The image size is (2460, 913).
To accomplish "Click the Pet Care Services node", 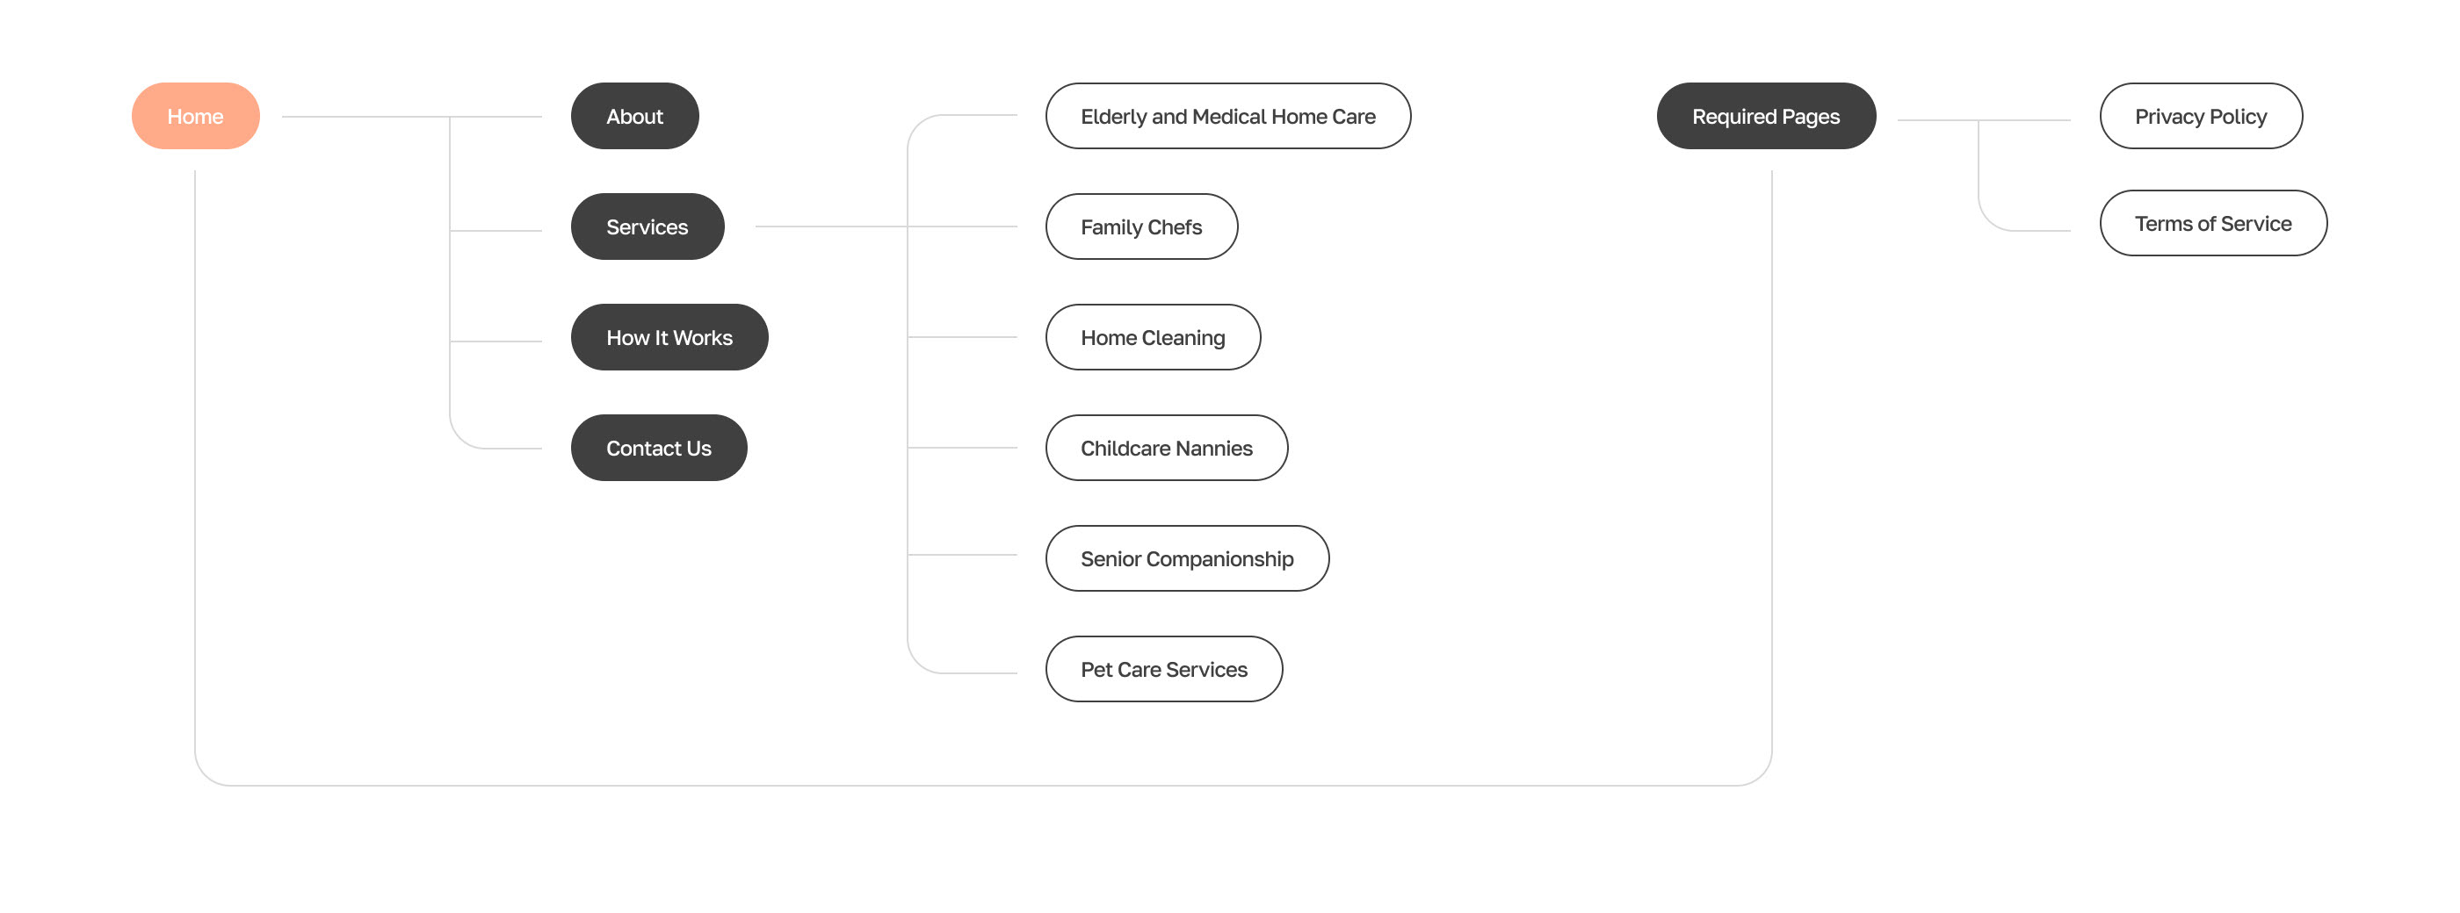I will [x=1163, y=670].
